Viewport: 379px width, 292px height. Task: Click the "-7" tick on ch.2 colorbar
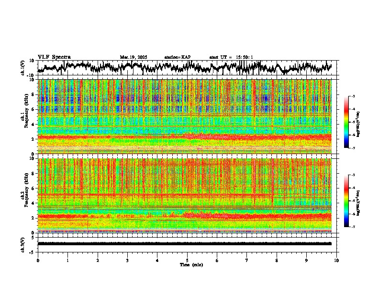(353, 227)
